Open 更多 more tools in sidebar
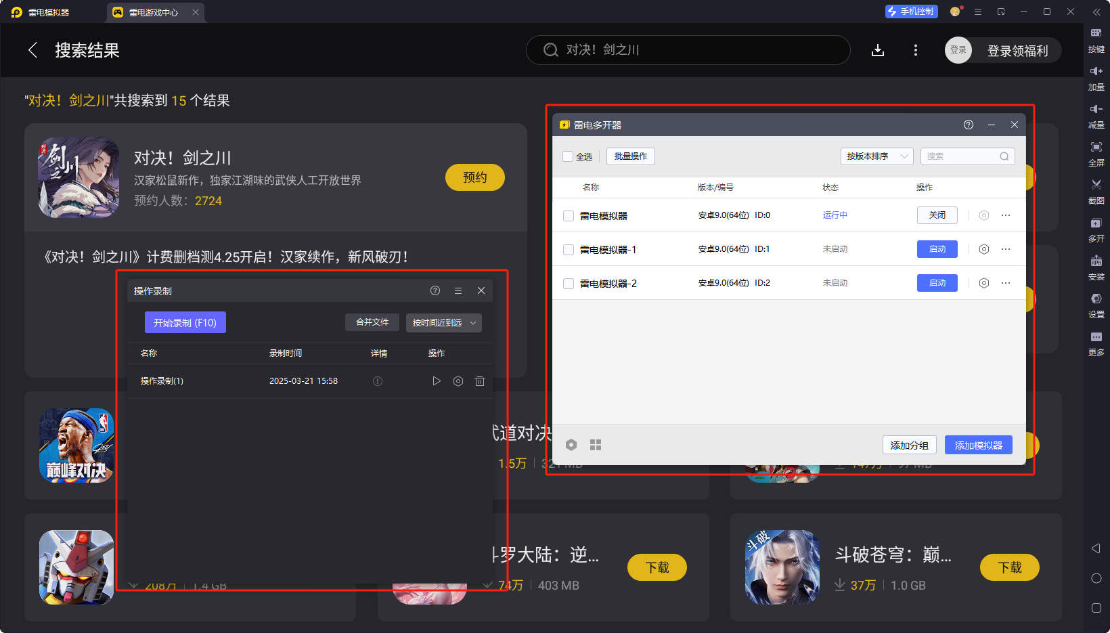 [1096, 343]
